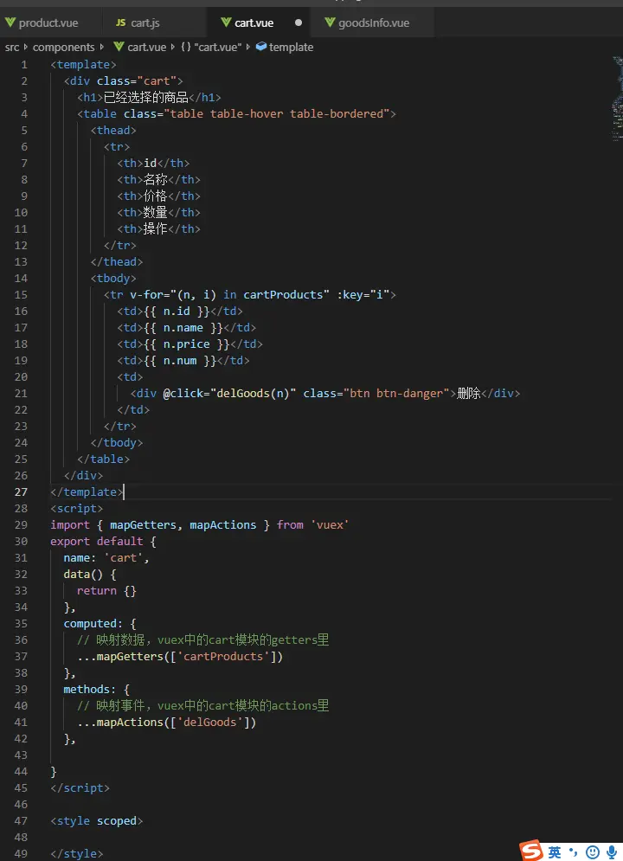Click line number 15 in gutter
Viewport: 623px width, 861px height.
click(x=21, y=295)
